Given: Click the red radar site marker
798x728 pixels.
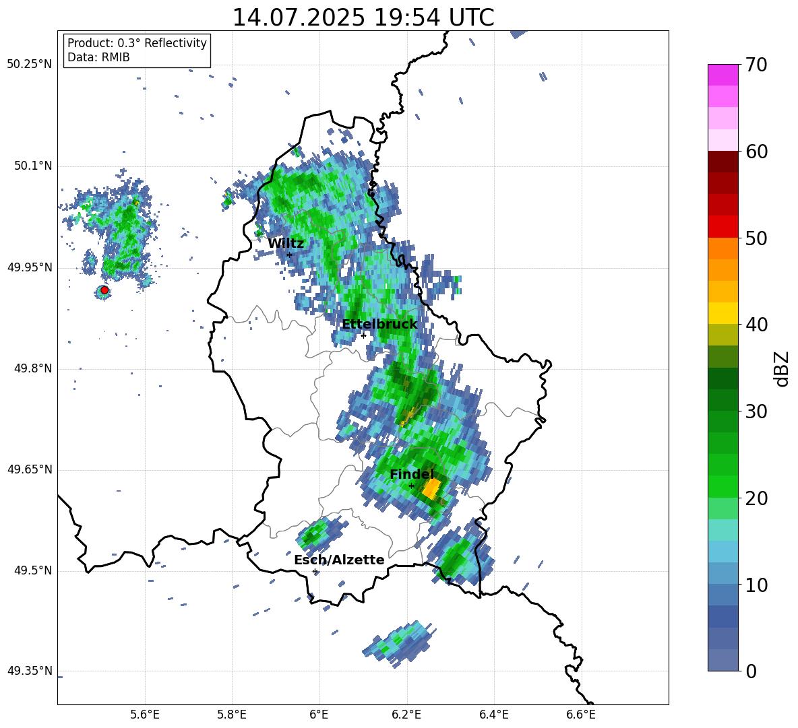Looking at the screenshot, I should pyautogui.click(x=104, y=290).
